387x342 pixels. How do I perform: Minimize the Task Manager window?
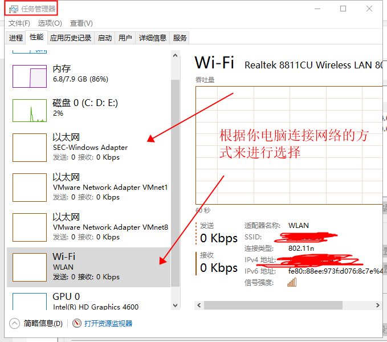[x=317, y=9]
